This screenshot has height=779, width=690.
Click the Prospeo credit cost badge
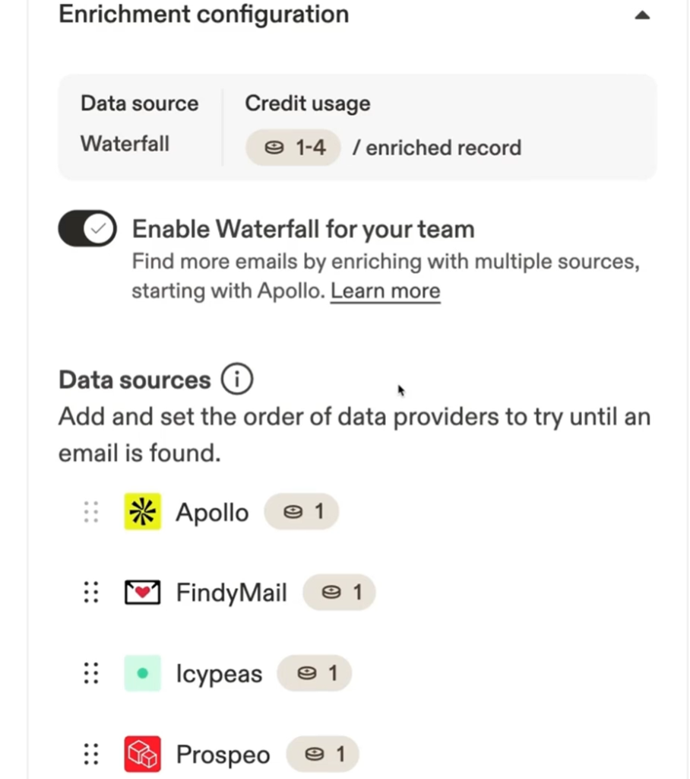coord(323,754)
